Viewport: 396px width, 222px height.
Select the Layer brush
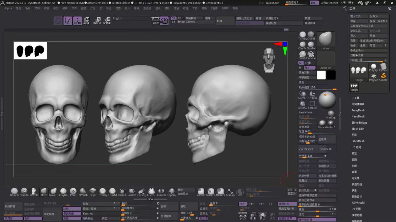coord(93,192)
